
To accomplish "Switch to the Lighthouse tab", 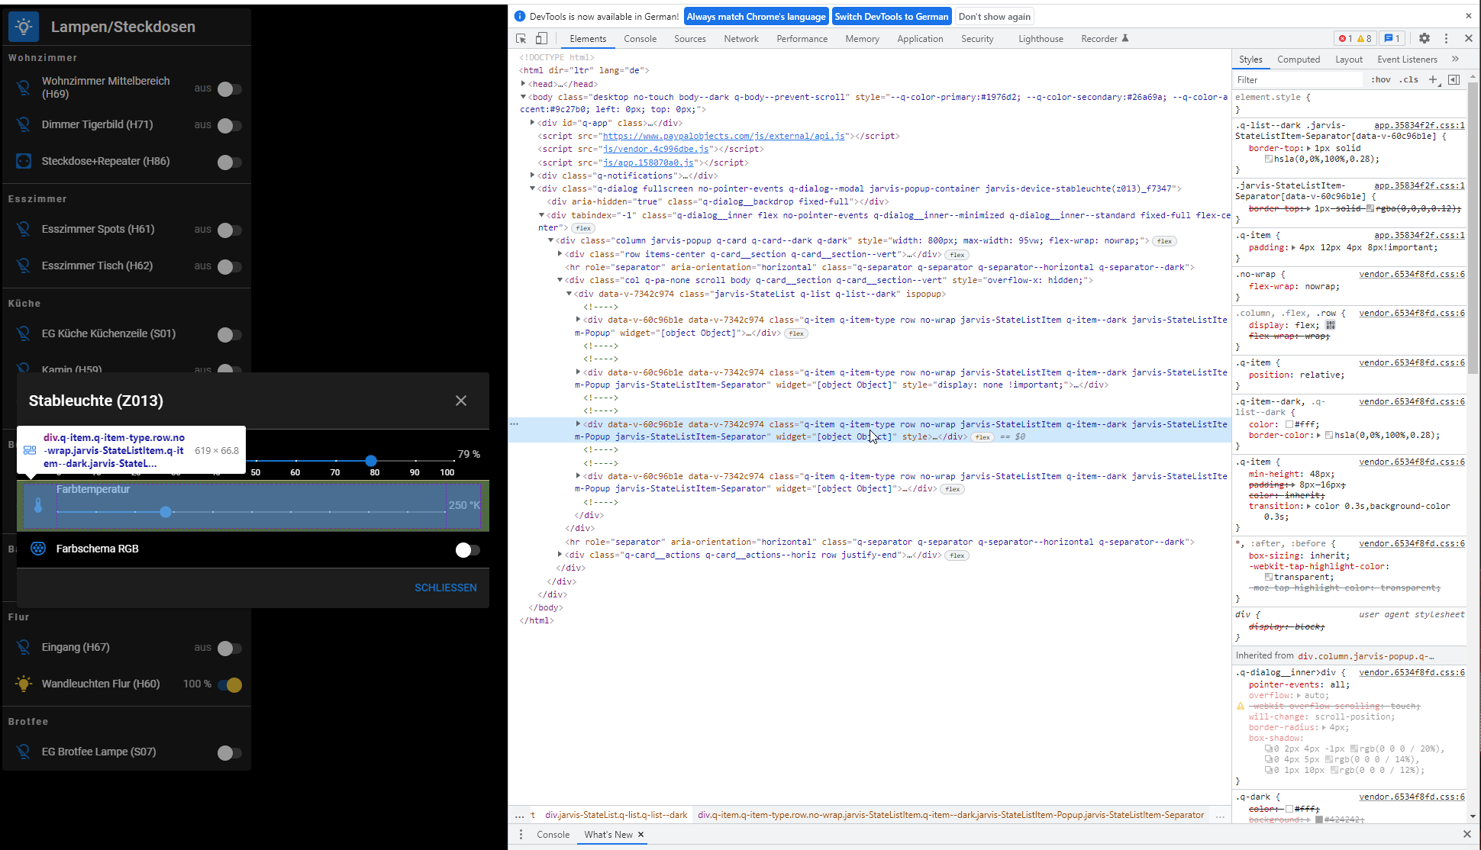I will point(1041,38).
